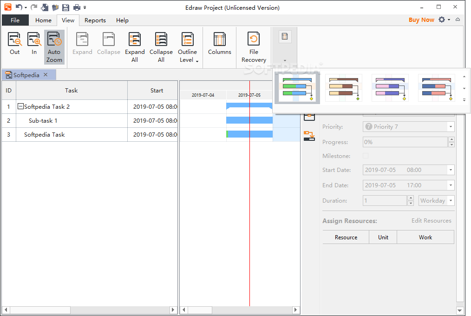Click the Start column header
Image resolution: width=471 pixels, height=316 pixels.
click(x=153, y=90)
